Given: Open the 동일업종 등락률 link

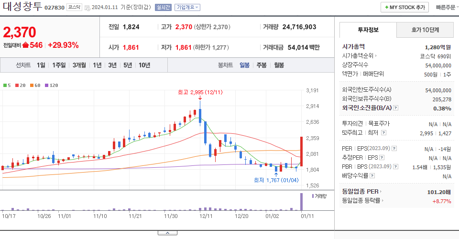Looking at the screenshot, I should point(363,201).
